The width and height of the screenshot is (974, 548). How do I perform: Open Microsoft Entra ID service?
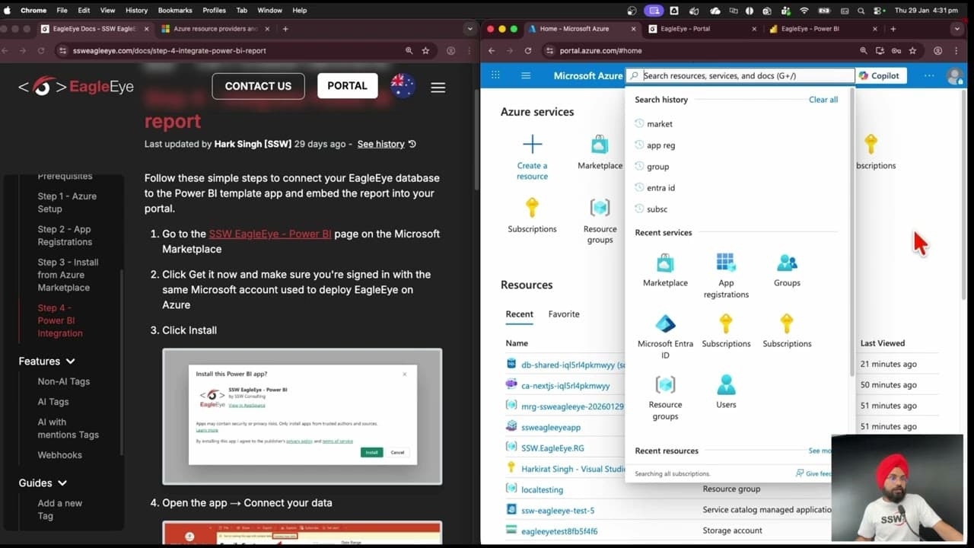click(x=665, y=325)
